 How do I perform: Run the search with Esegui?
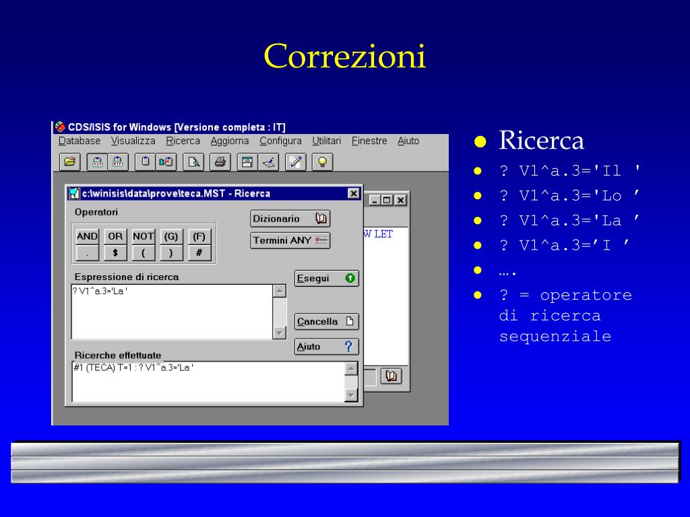coord(327,278)
